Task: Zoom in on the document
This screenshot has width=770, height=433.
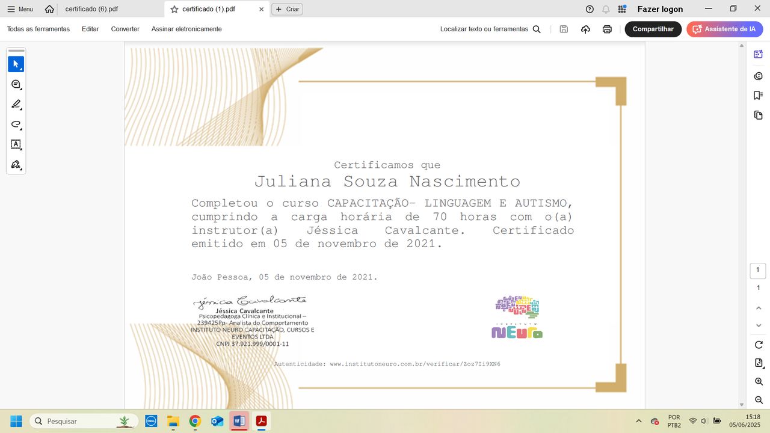Action: 759,382
